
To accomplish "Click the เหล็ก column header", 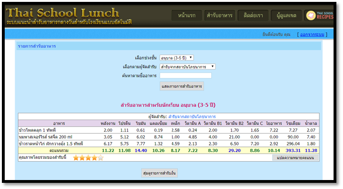I will pyautogui.click(x=175, y=123).
